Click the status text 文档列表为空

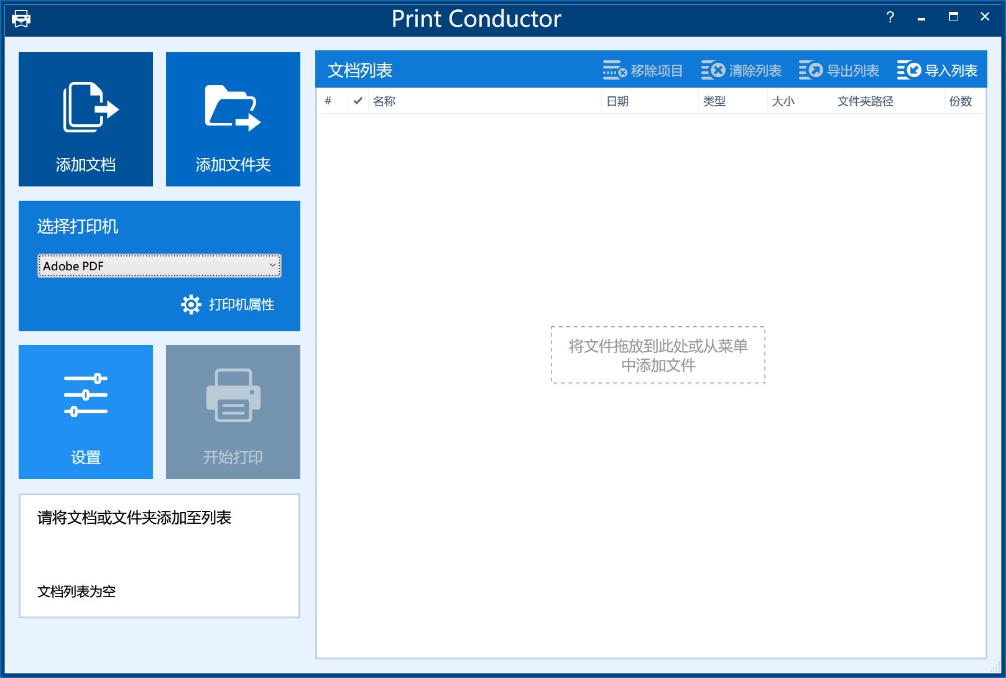tap(76, 592)
